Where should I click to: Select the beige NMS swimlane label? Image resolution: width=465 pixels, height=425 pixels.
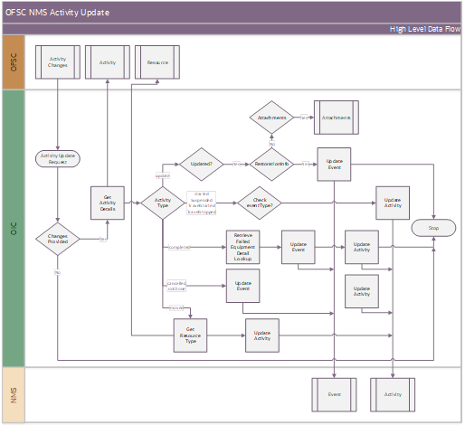pyautogui.click(x=14, y=395)
